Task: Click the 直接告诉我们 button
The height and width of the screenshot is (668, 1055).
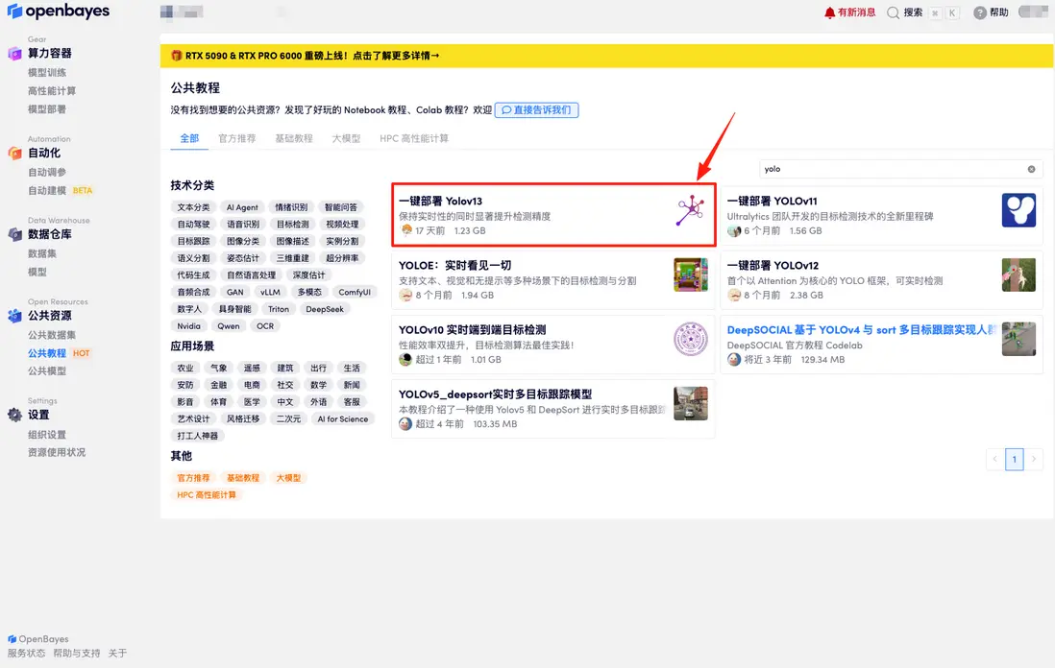Action: (x=536, y=110)
